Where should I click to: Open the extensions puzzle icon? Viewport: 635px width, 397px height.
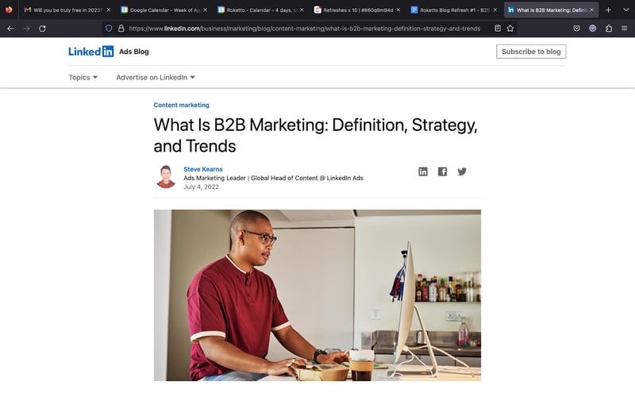(x=609, y=29)
